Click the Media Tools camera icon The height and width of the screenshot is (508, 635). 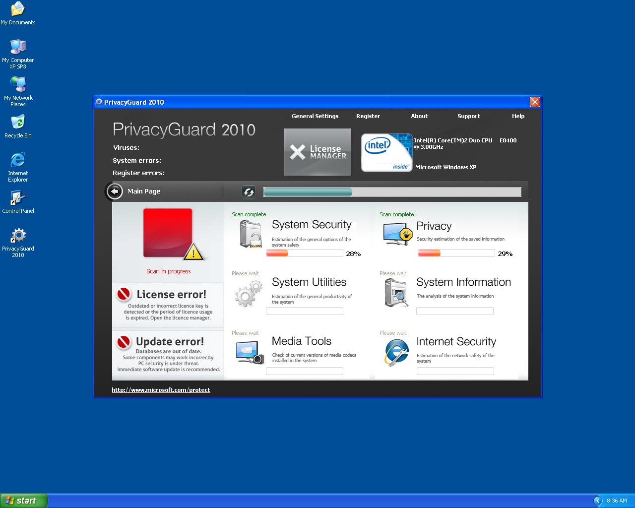click(x=250, y=353)
